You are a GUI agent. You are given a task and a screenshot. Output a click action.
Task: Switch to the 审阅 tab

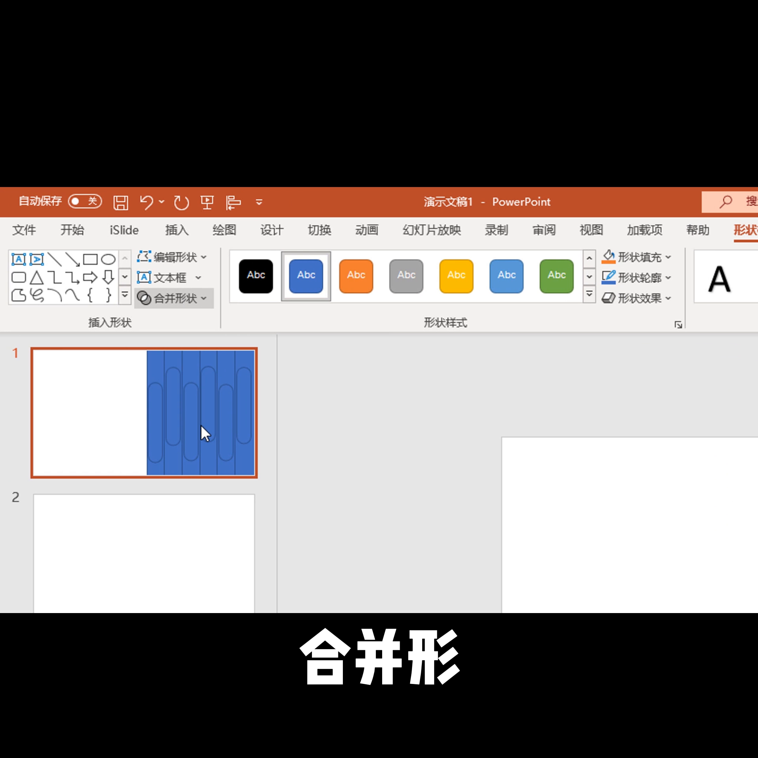click(x=544, y=230)
